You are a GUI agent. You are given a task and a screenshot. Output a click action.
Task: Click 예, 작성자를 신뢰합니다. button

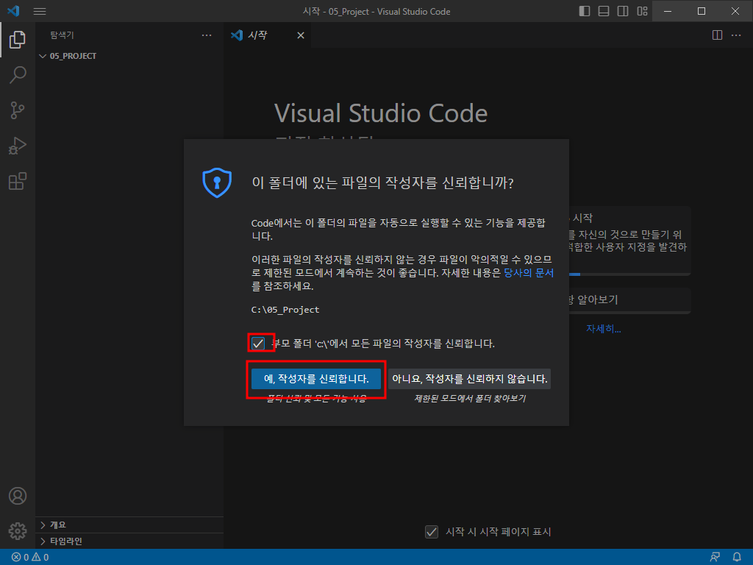tap(316, 379)
